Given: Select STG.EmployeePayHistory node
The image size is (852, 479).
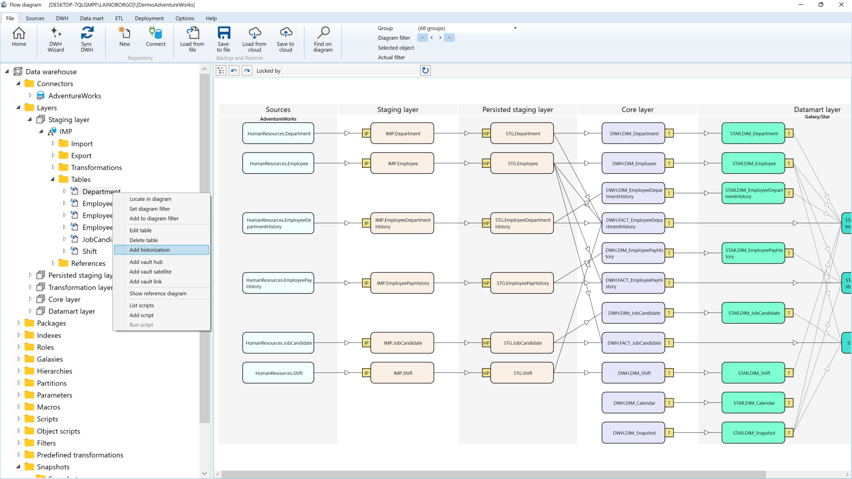Looking at the screenshot, I should (522, 283).
